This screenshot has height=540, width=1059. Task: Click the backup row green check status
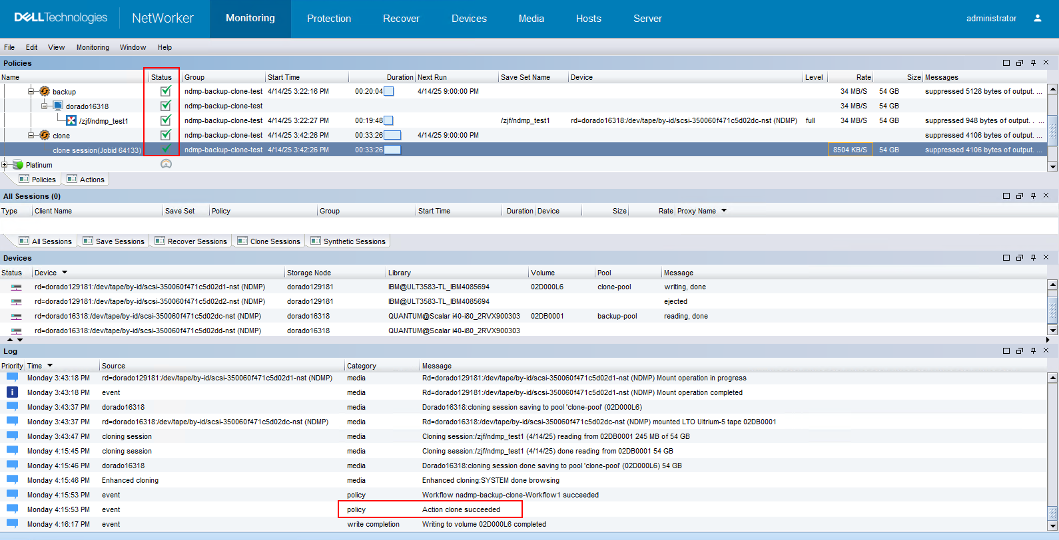tap(166, 91)
